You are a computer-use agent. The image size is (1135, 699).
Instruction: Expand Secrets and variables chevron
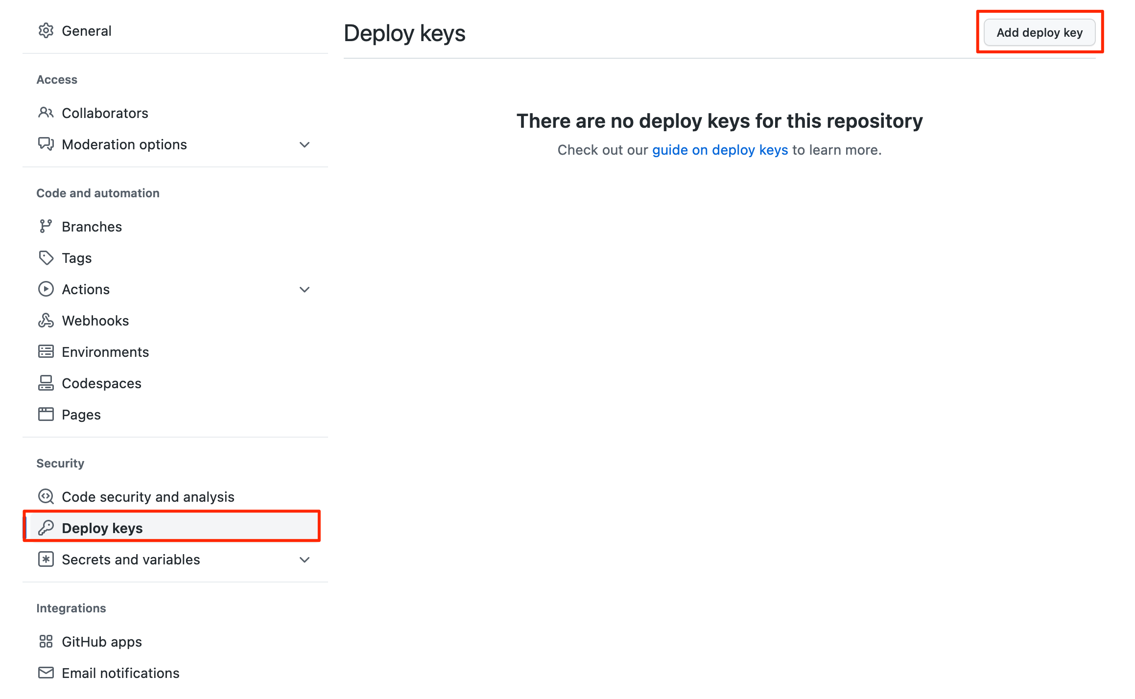305,559
